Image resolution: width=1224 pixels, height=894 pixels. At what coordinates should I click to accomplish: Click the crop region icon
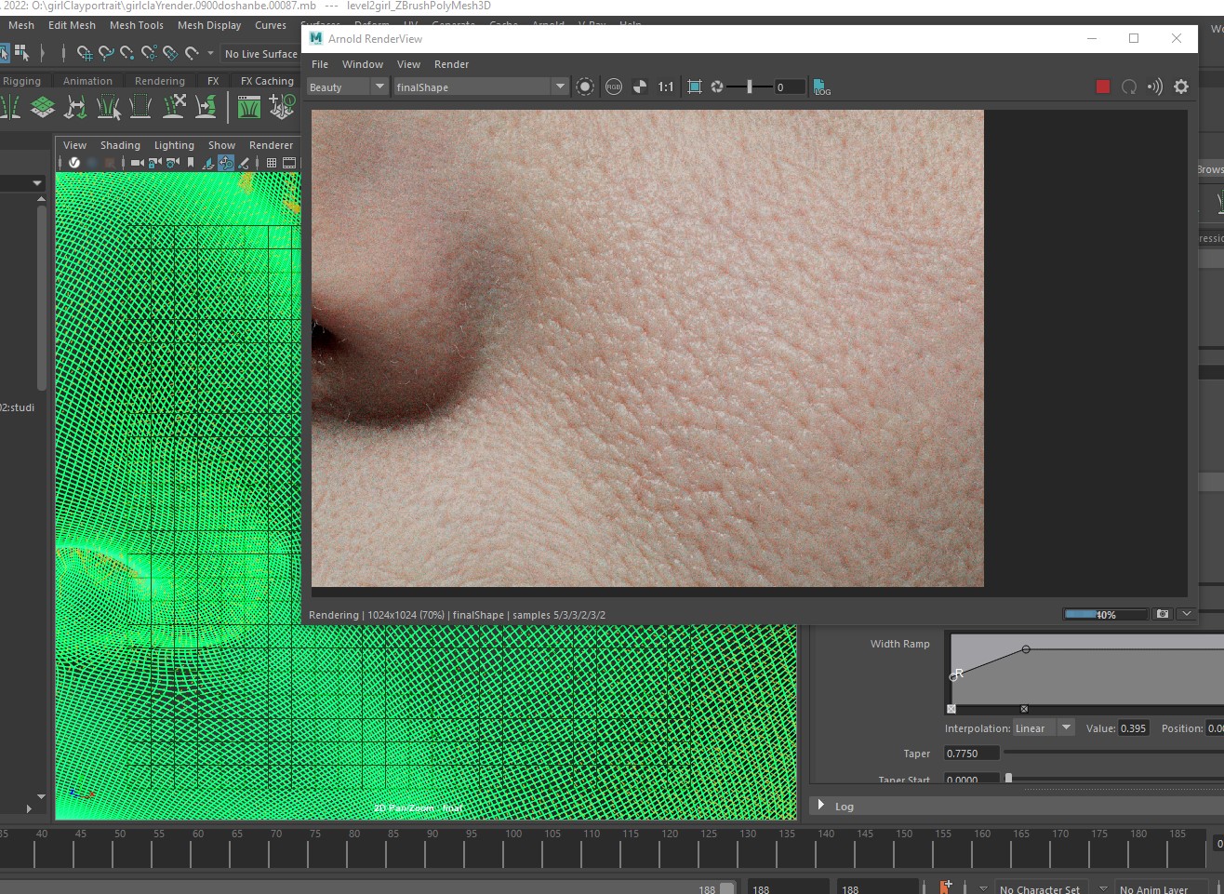[x=694, y=87]
